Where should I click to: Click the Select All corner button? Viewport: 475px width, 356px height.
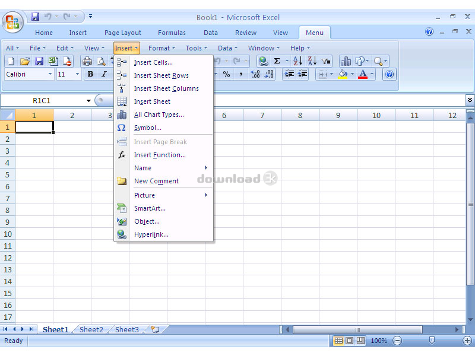click(x=8, y=115)
